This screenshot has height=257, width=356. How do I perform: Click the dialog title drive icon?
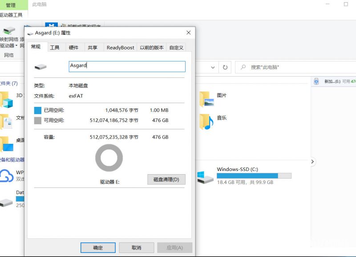click(30, 33)
